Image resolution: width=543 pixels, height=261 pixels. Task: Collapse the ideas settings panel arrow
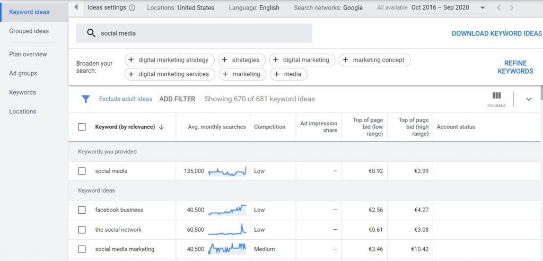[76, 7]
